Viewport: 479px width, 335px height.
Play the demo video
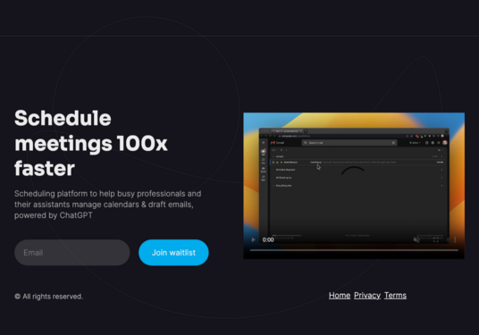(253, 239)
